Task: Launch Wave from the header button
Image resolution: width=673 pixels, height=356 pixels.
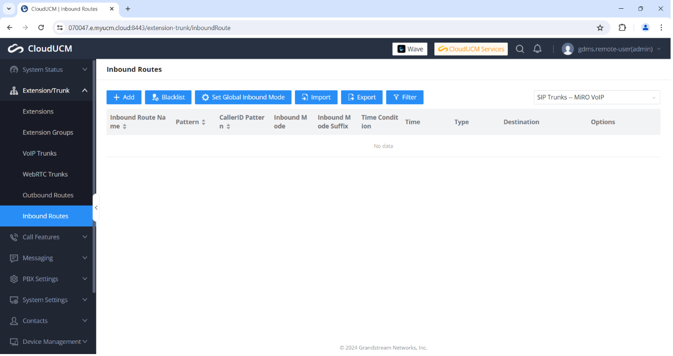Action: pyautogui.click(x=410, y=49)
